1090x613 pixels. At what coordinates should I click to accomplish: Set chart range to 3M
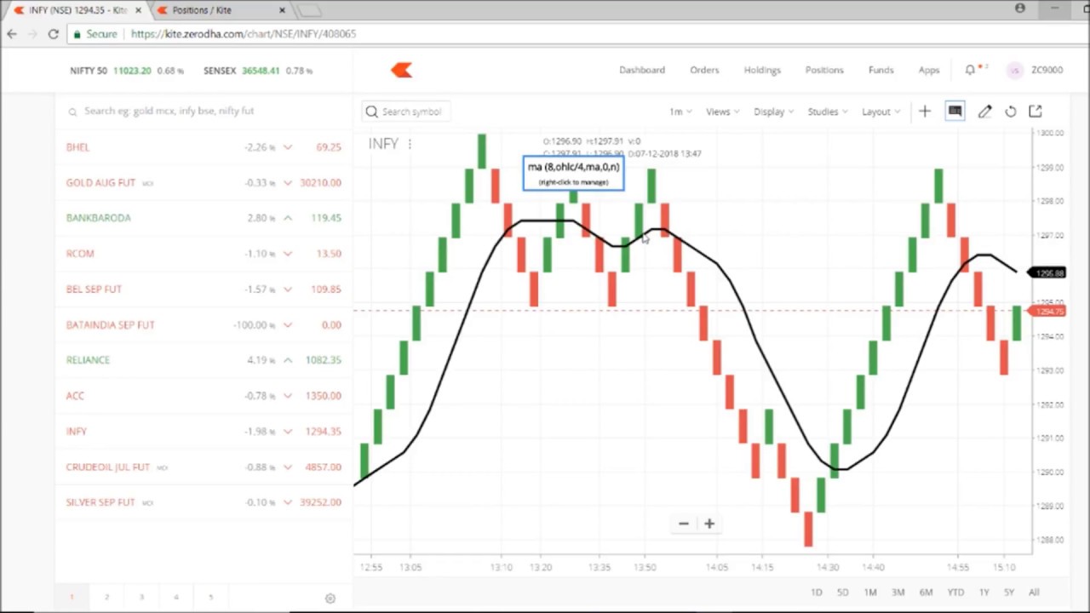(x=898, y=593)
